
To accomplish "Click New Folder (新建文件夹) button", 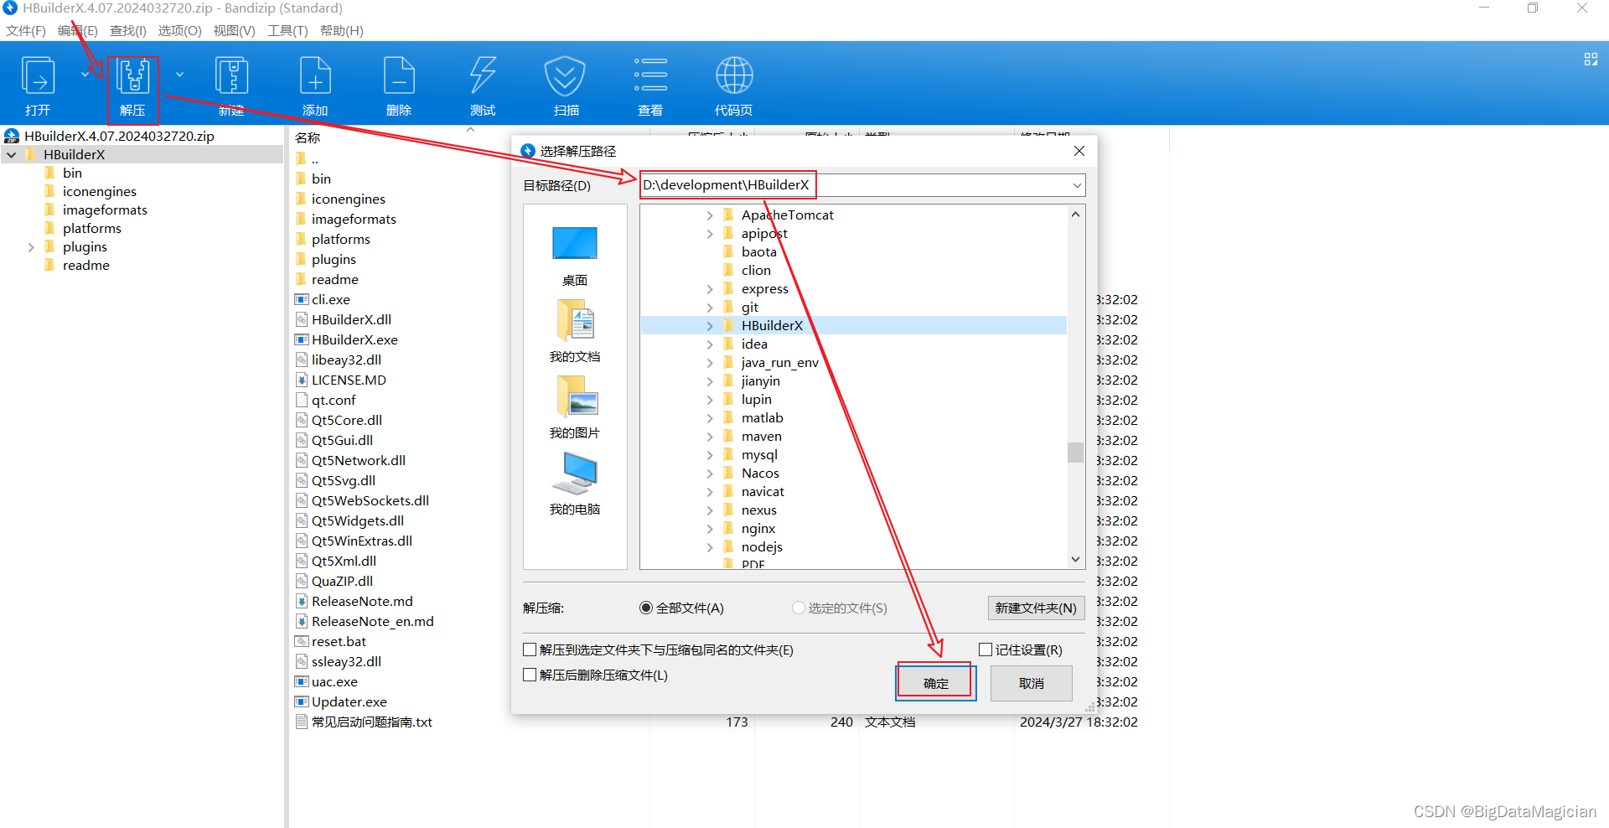I will tap(1036, 608).
